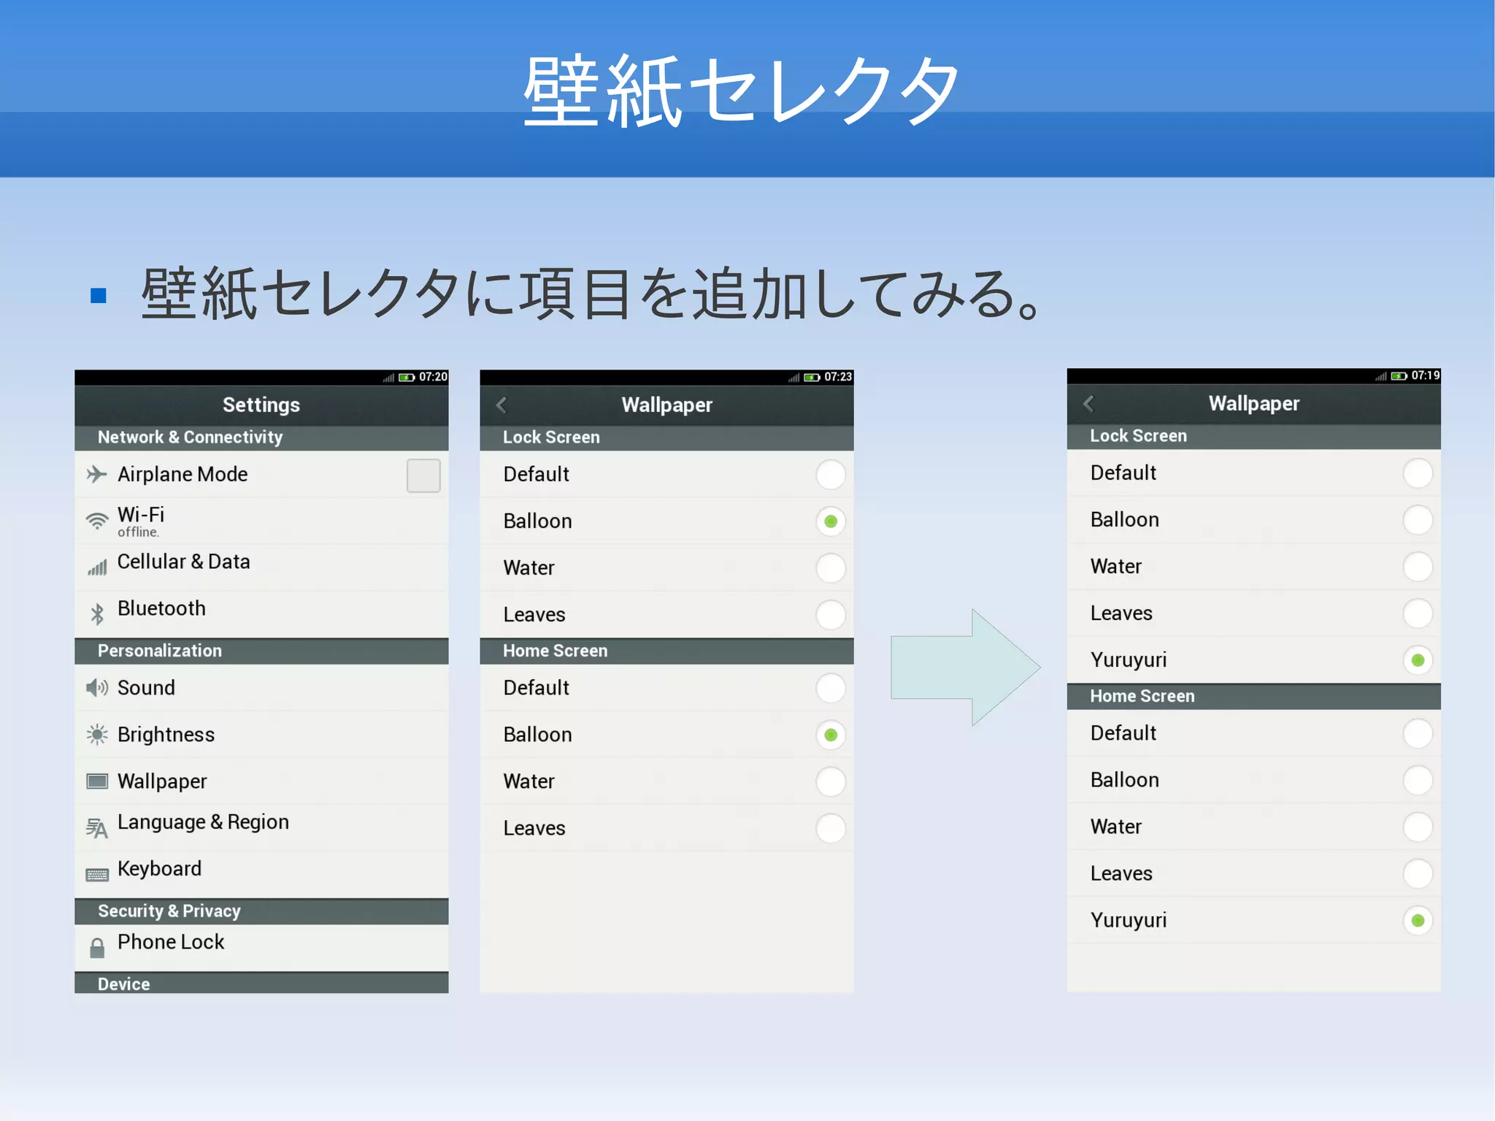Click the 'Personalization' section header

[x=261, y=651]
